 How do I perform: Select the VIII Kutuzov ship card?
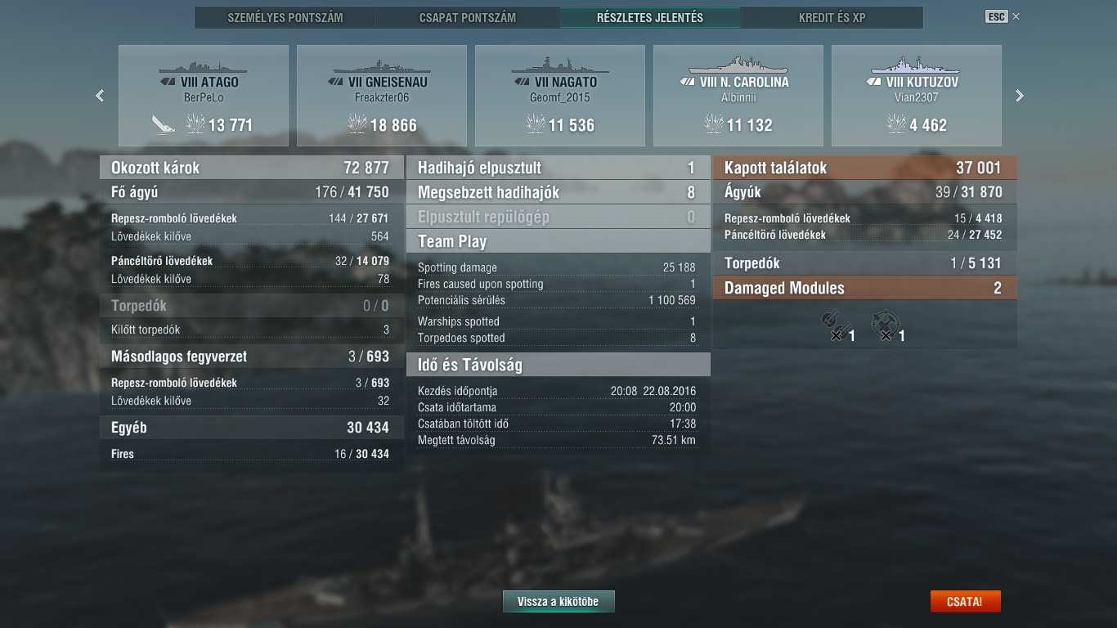[917, 96]
